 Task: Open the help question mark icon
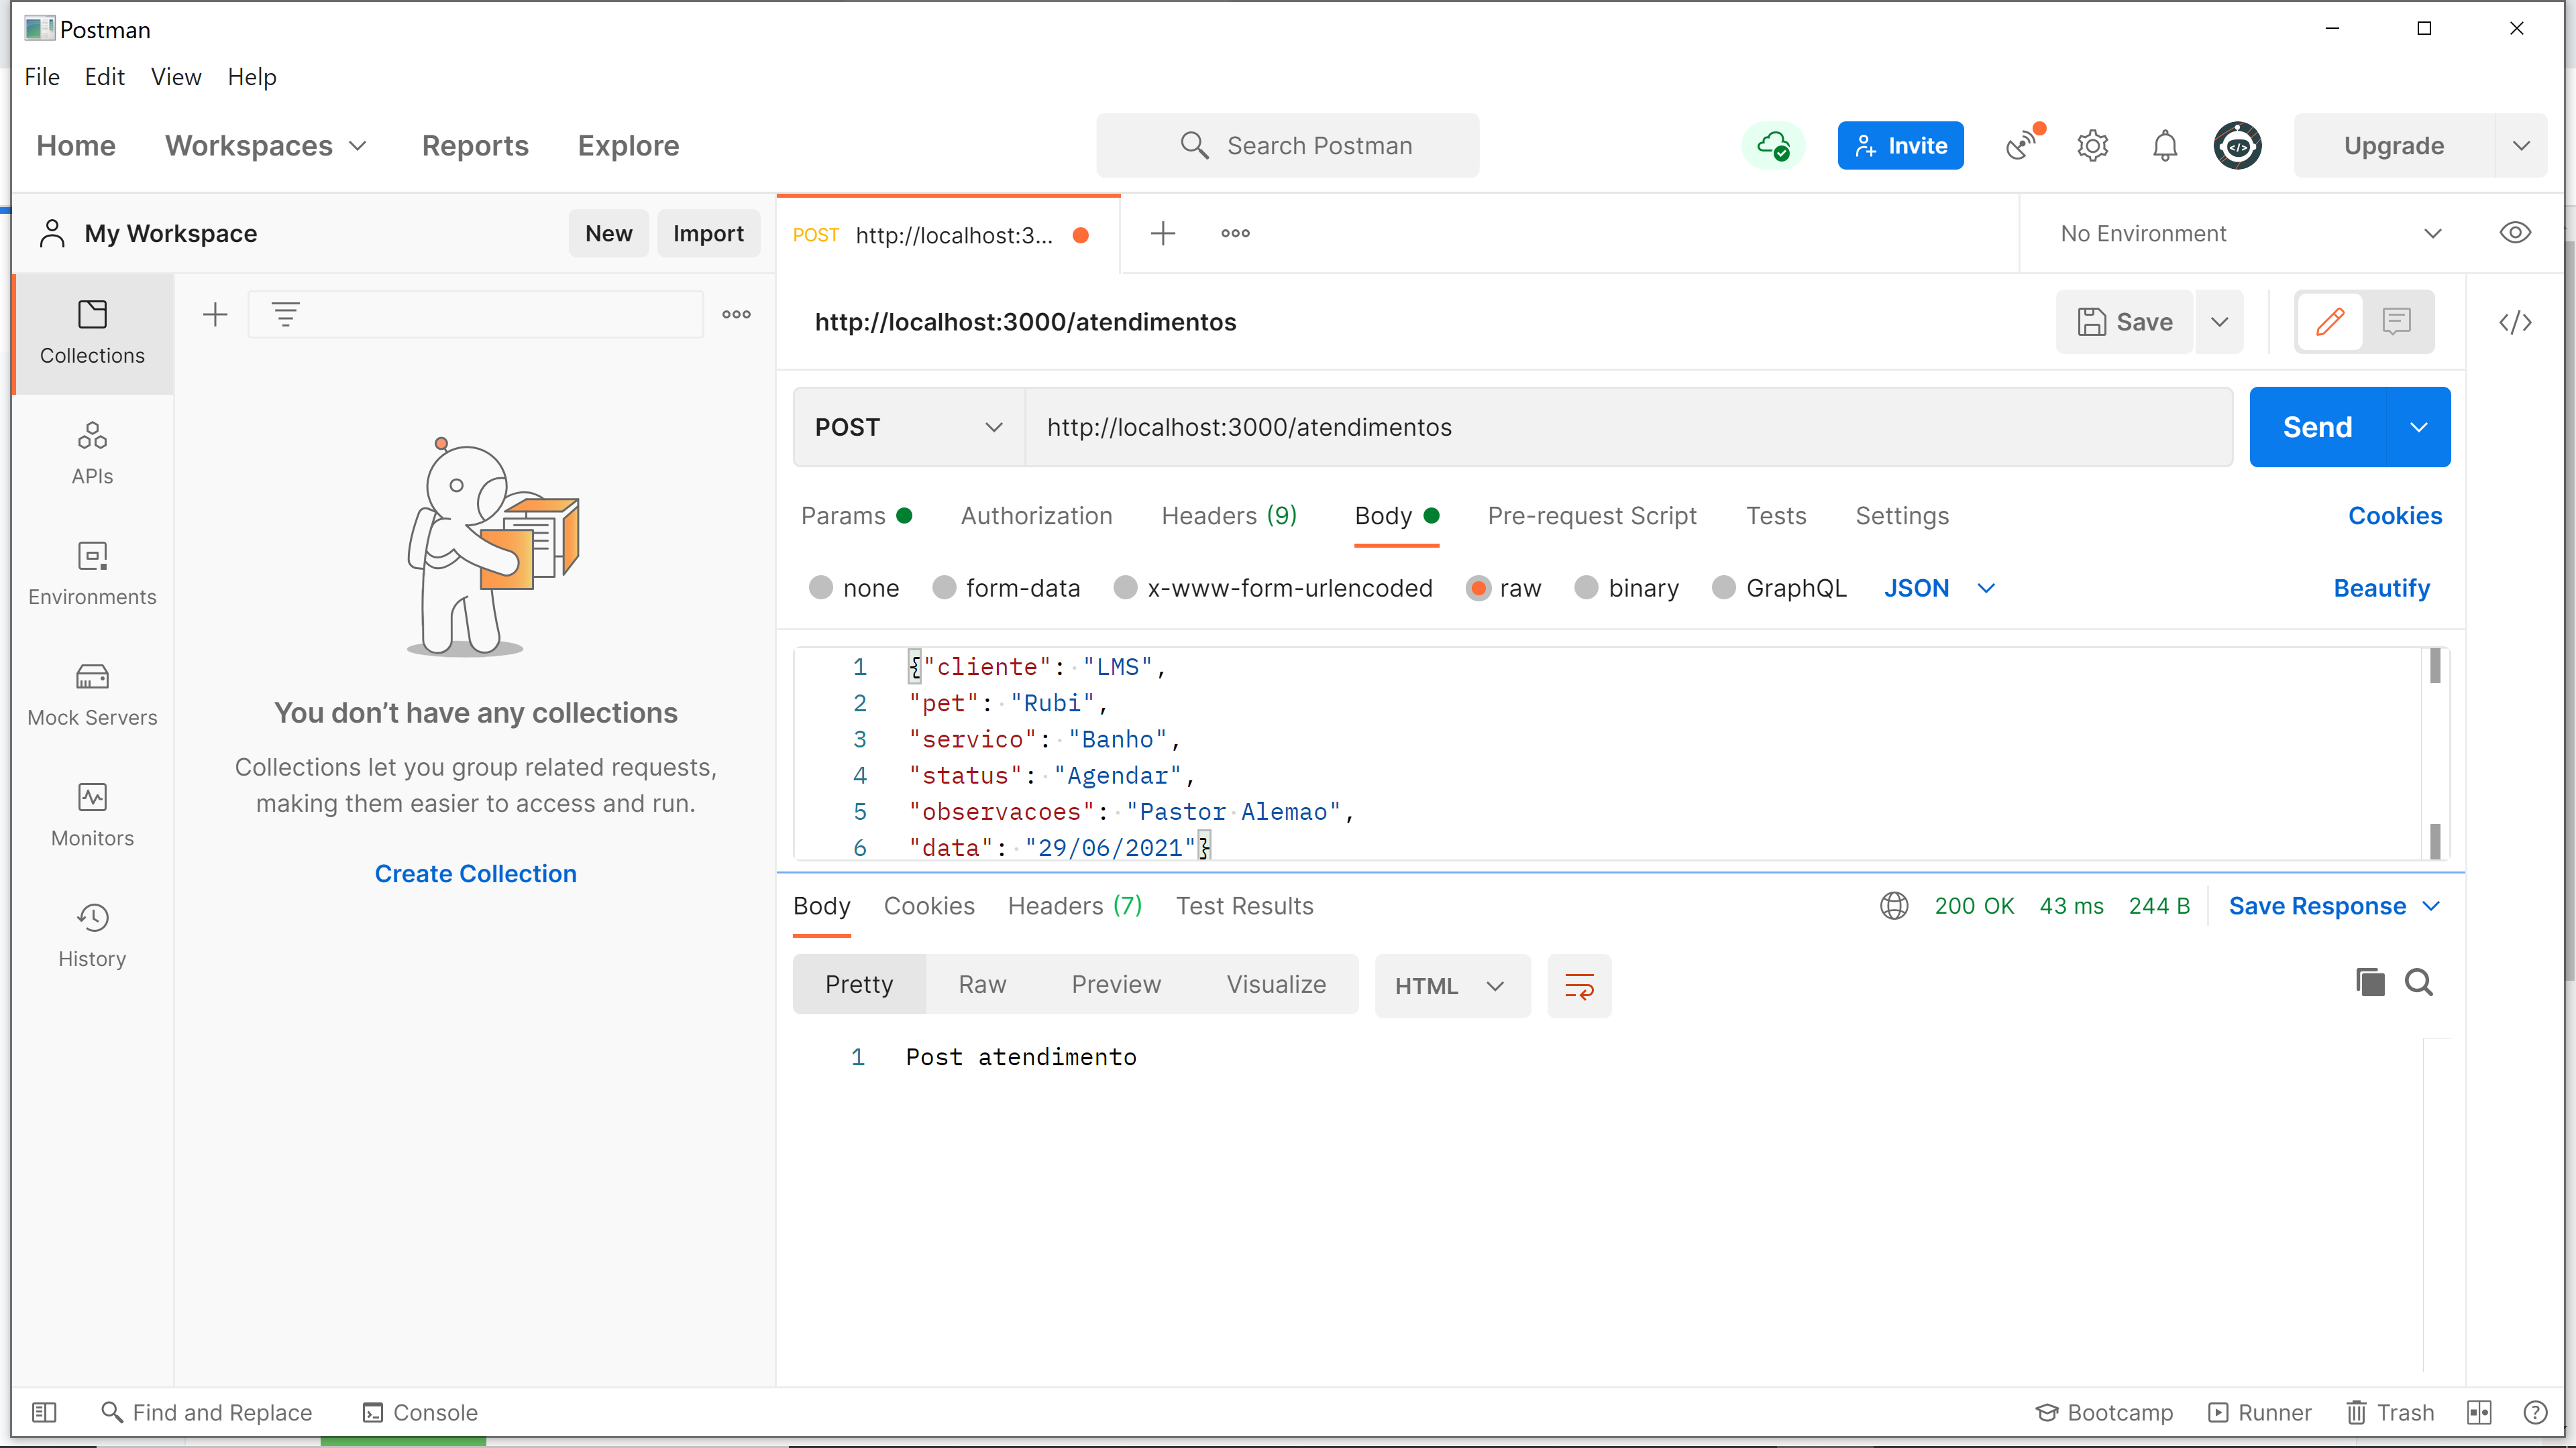point(2535,1412)
